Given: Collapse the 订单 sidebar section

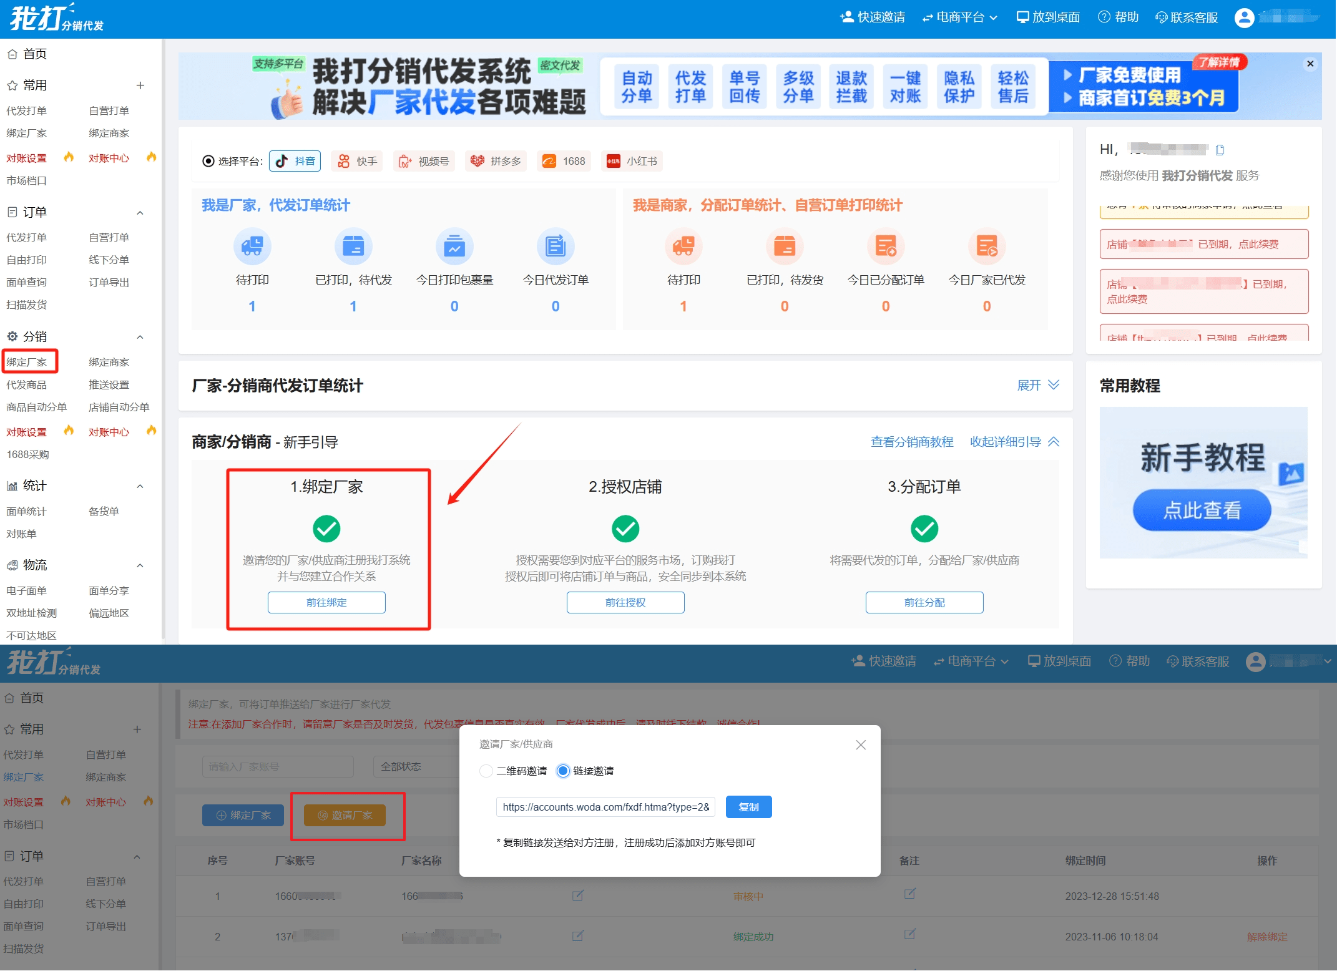Looking at the screenshot, I should (x=140, y=213).
